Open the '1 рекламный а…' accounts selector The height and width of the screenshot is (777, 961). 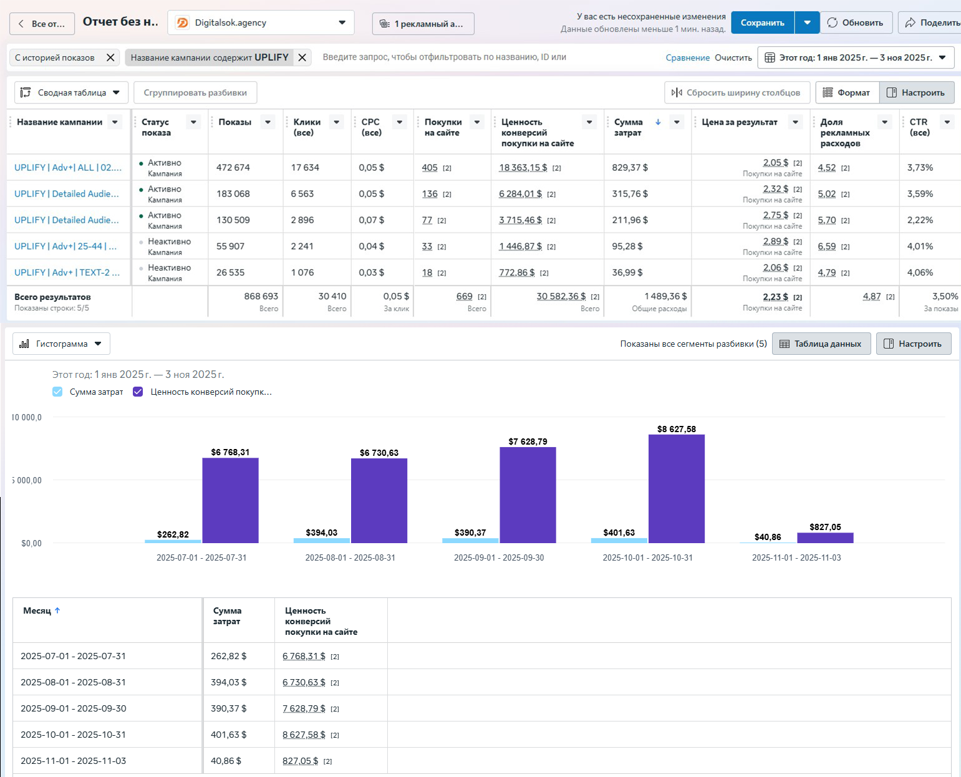[423, 24]
